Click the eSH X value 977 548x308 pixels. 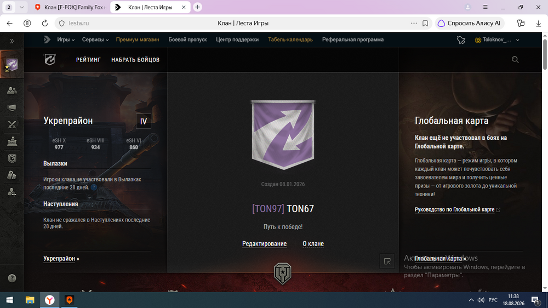pyautogui.click(x=59, y=147)
